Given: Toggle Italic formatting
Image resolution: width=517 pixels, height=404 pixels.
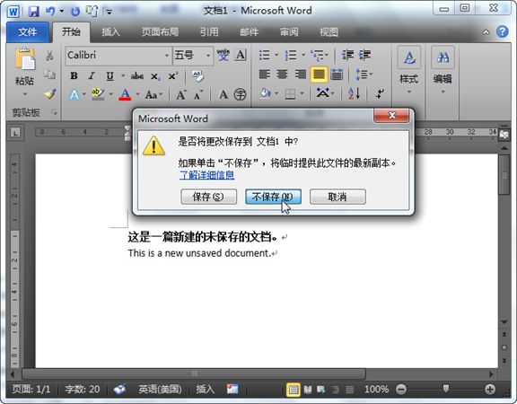Looking at the screenshot, I should pos(92,75).
